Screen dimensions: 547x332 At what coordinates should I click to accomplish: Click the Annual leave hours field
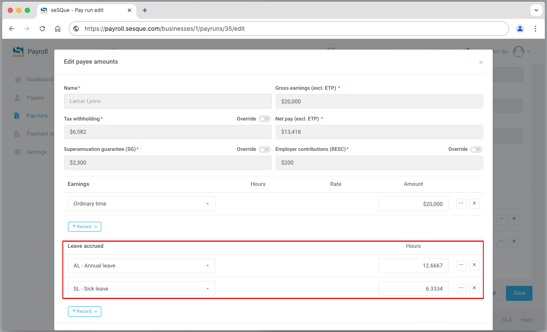pyautogui.click(x=413, y=266)
